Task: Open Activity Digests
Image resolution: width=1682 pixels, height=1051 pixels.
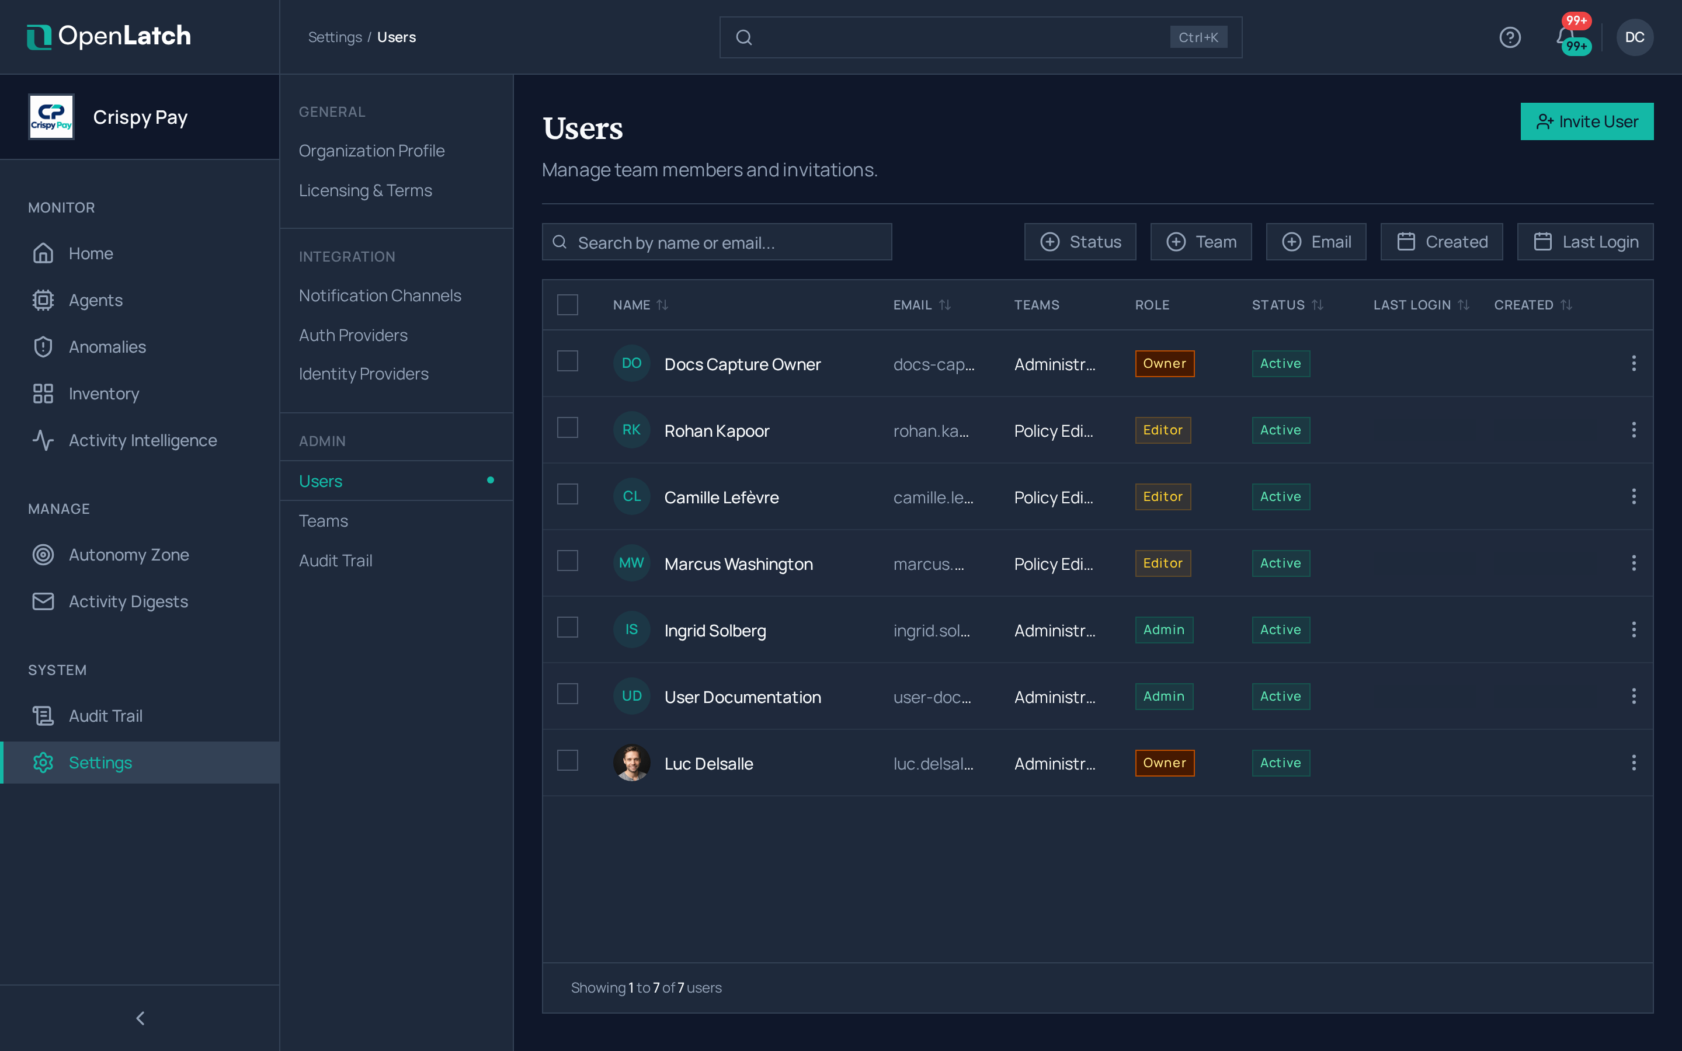Action: coord(140,601)
